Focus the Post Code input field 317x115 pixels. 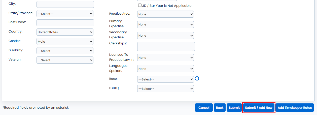click(x=65, y=23)
